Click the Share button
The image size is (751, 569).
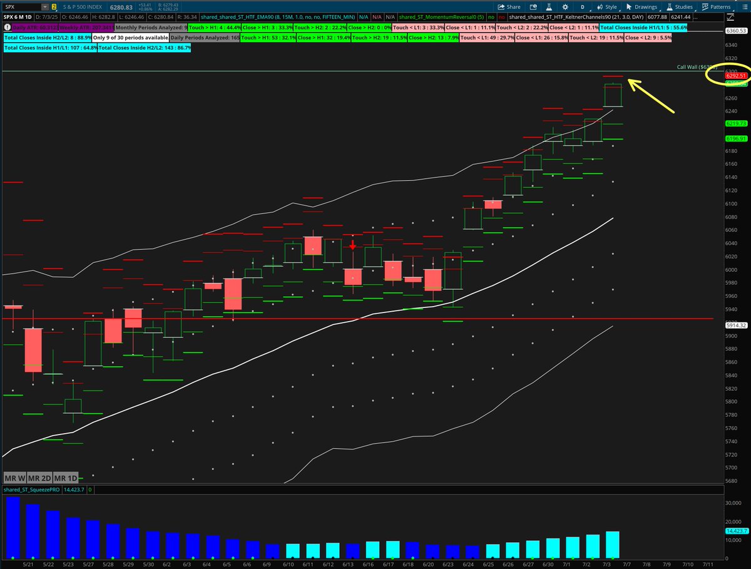pos(509,7)
